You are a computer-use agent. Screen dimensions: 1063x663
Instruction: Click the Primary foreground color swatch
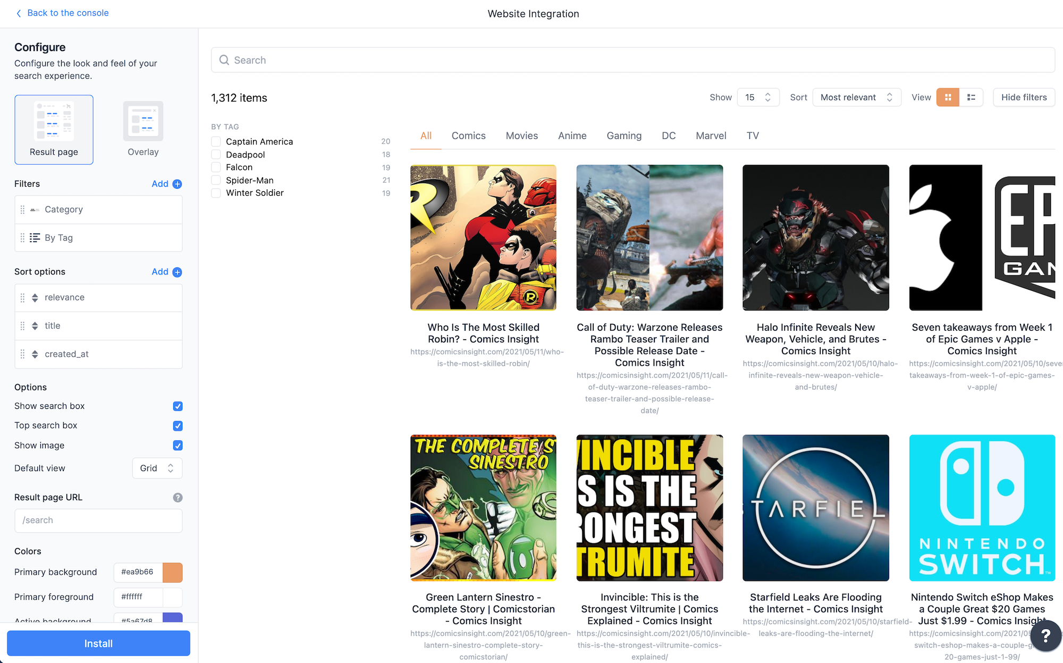pos(172,597)
